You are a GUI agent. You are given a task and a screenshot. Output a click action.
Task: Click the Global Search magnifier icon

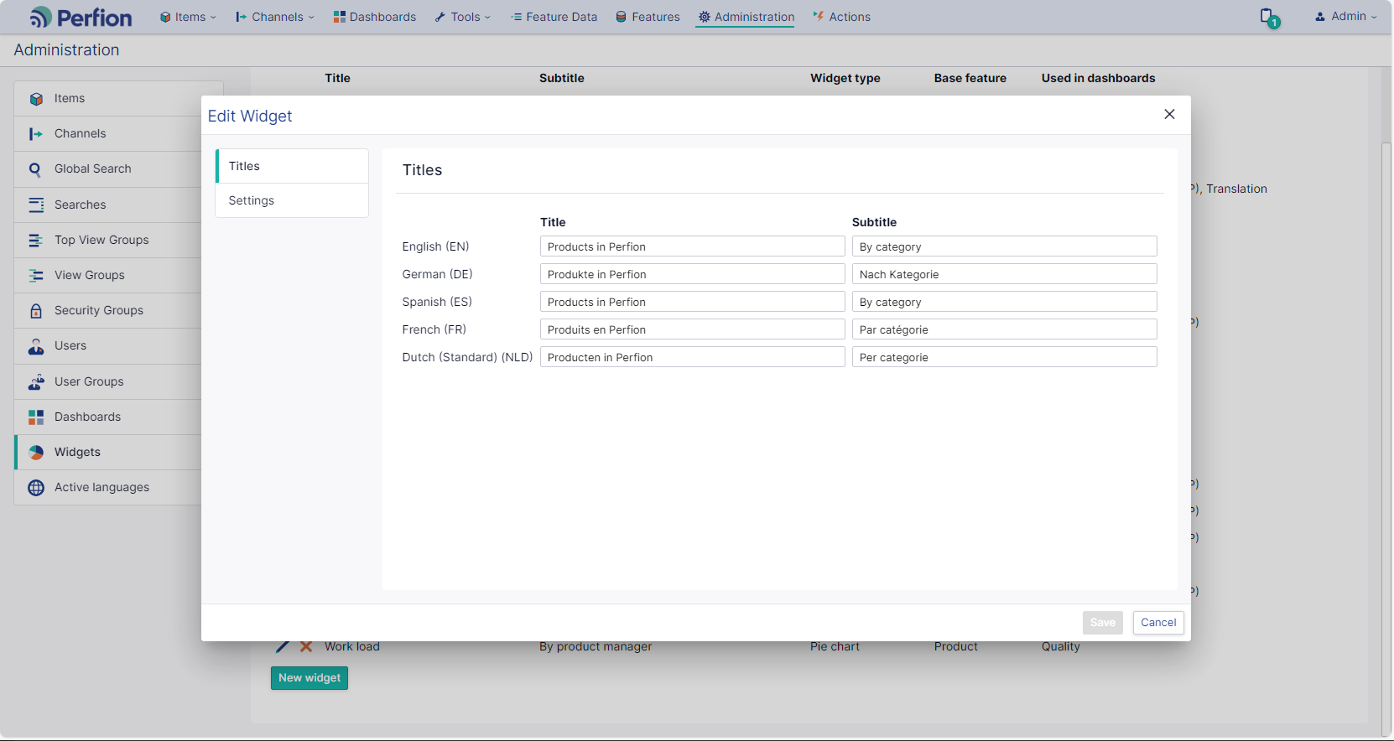[x=35, y=169]
